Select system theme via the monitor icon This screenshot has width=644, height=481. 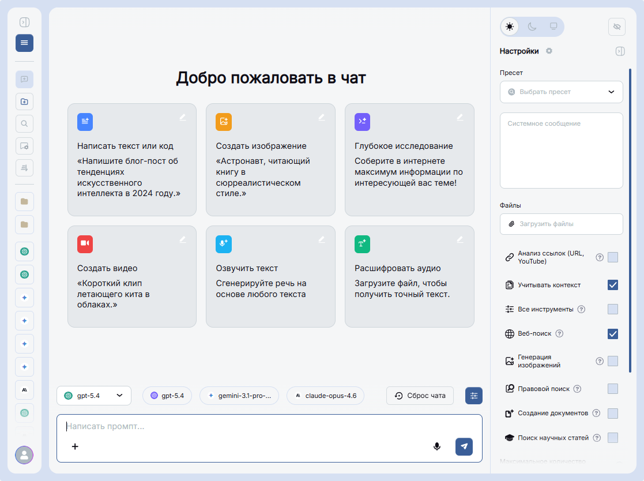553,27
